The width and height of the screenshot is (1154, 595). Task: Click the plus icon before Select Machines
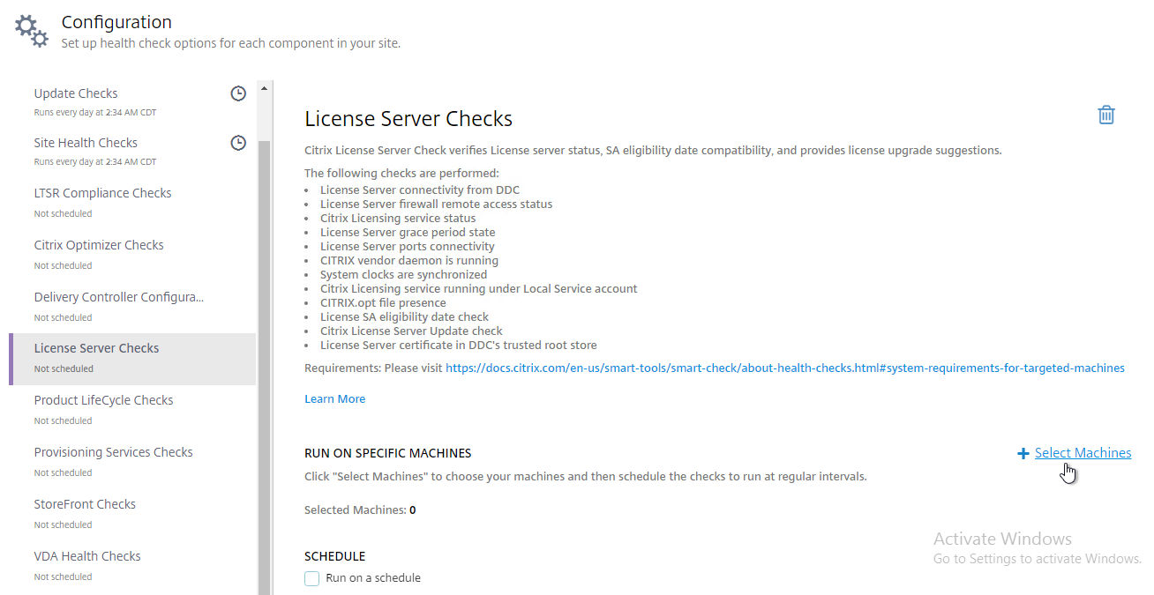pos(1023,453)
